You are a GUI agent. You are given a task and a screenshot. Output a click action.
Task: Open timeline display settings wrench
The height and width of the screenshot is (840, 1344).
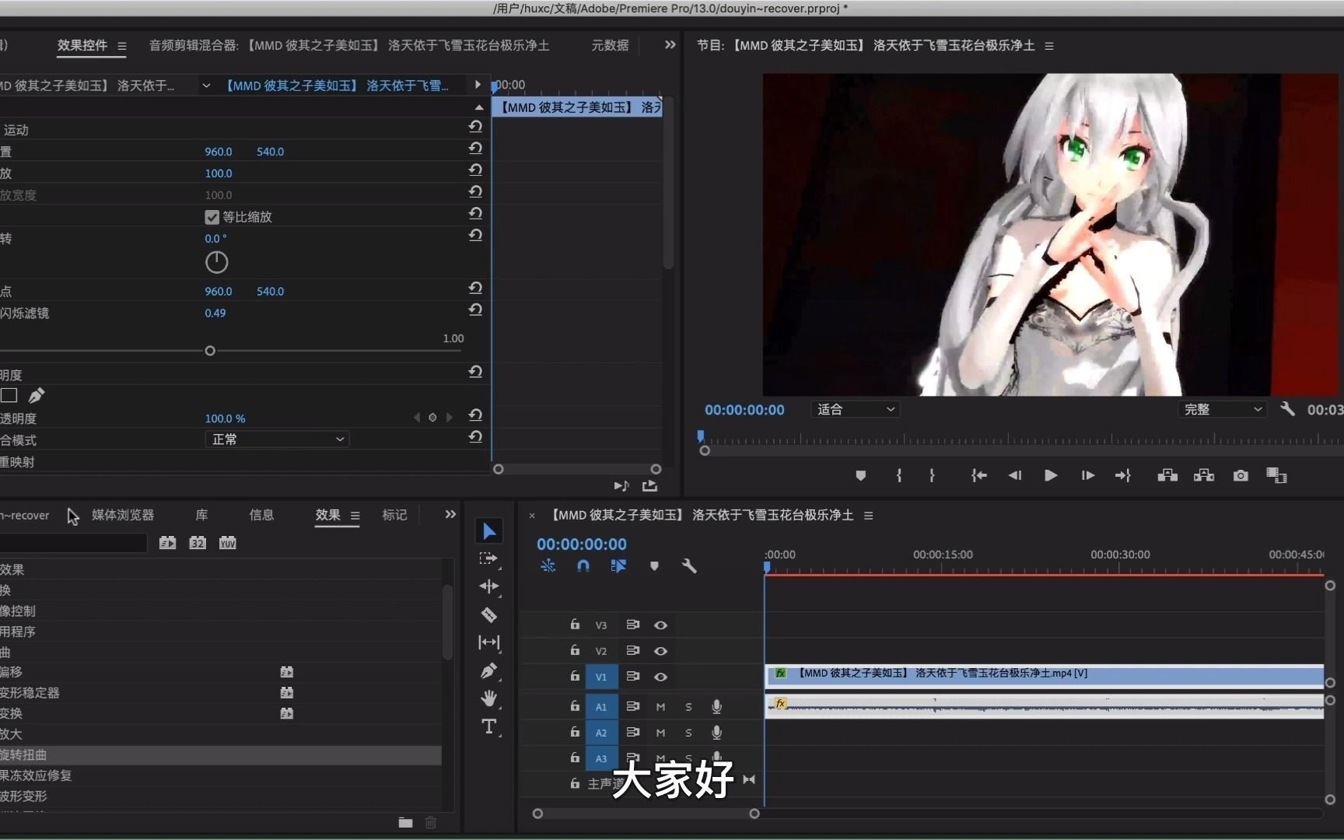point(689,566)
